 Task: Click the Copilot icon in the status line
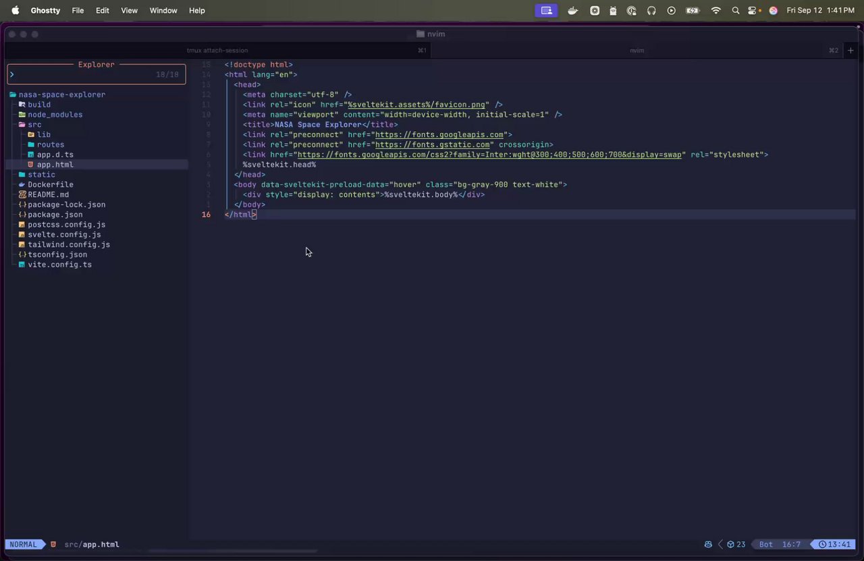pos(708,544)
